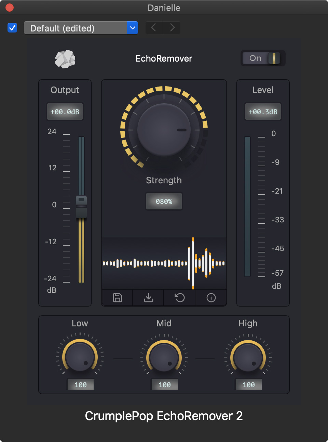Close the Danielle plugin window
Image resolution: width=328 pixels, height=442 pixels.
[x=10, y=8]
